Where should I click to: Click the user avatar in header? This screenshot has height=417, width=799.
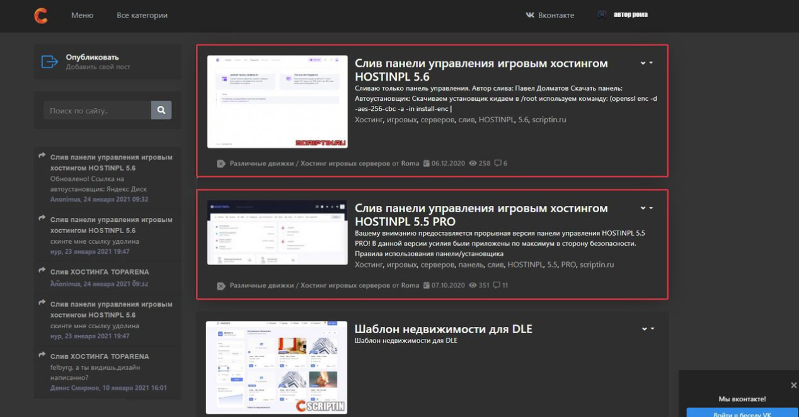(602, 15)
